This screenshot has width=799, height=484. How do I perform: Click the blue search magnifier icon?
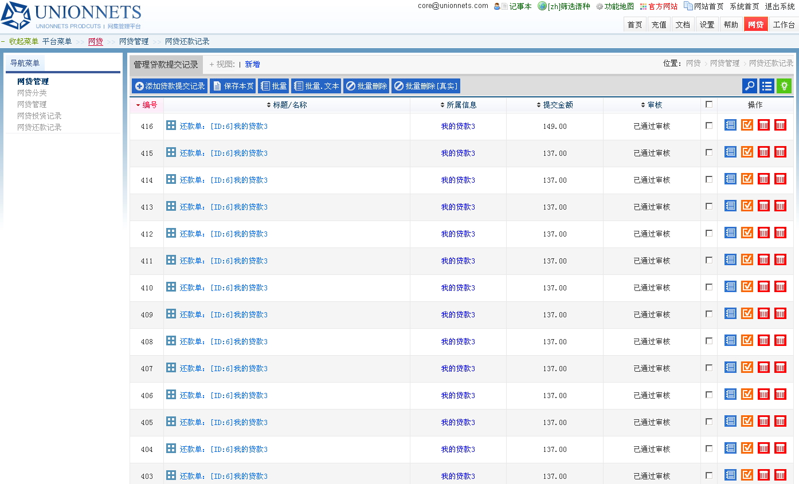pyautogui.click(x=749, y=86)
